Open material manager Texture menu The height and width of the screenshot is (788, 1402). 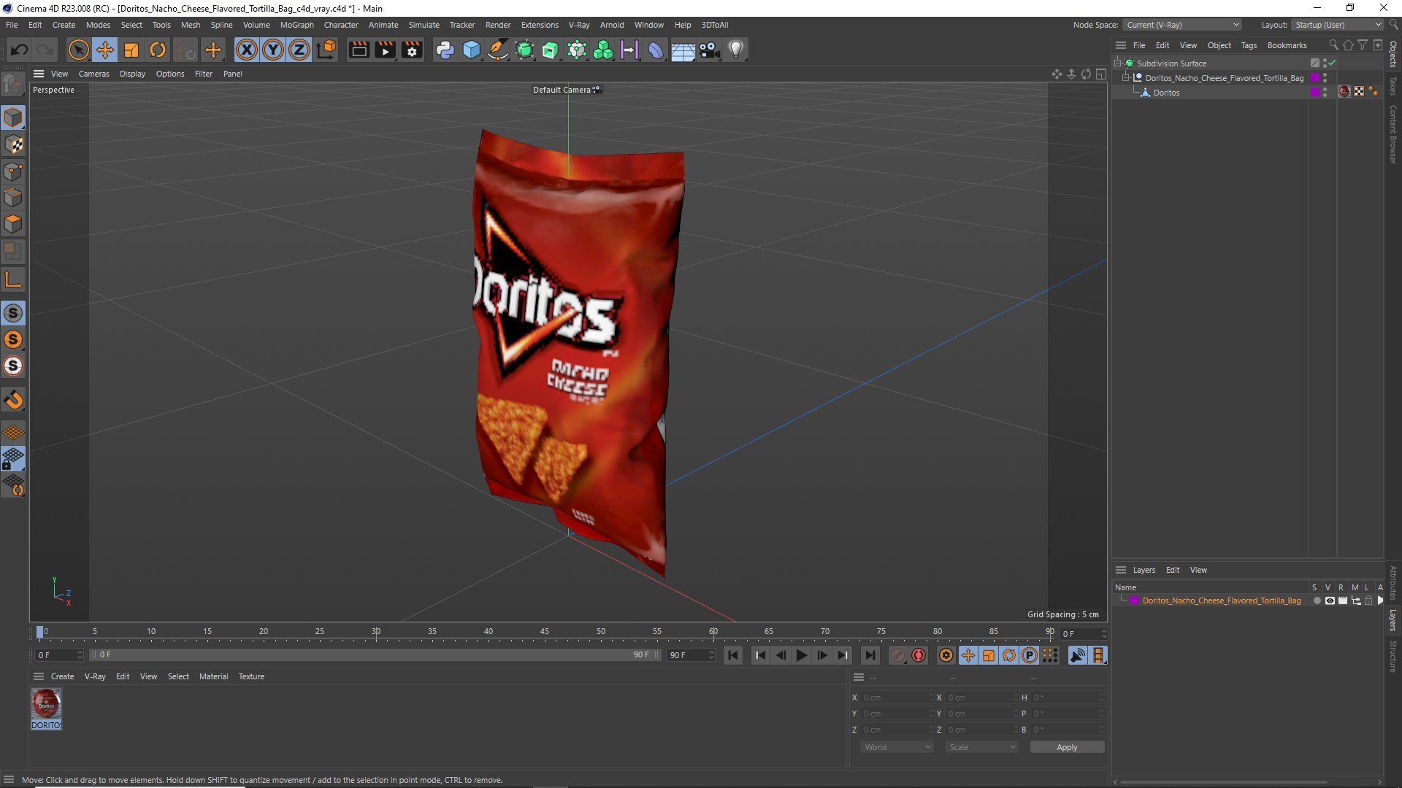click(x=251, y=676)
